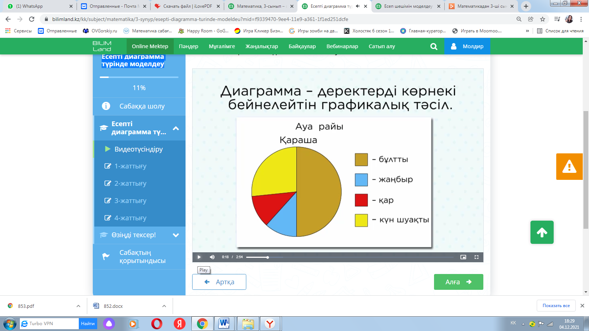Image resolution: width=589 pixels, height=331 pixels.
Task: Select Online Mektep menu item
Action: pyautogui.click(x=150, y=46)
